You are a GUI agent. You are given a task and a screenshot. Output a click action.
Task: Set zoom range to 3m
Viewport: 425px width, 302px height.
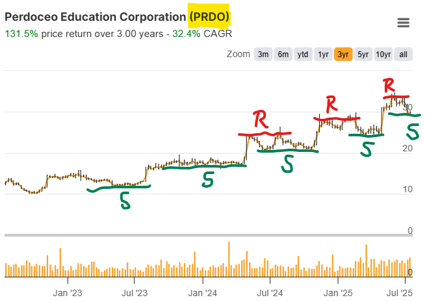coord(263,55)
